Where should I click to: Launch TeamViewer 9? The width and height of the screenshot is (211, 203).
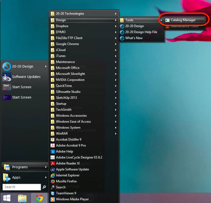point(66,193)
